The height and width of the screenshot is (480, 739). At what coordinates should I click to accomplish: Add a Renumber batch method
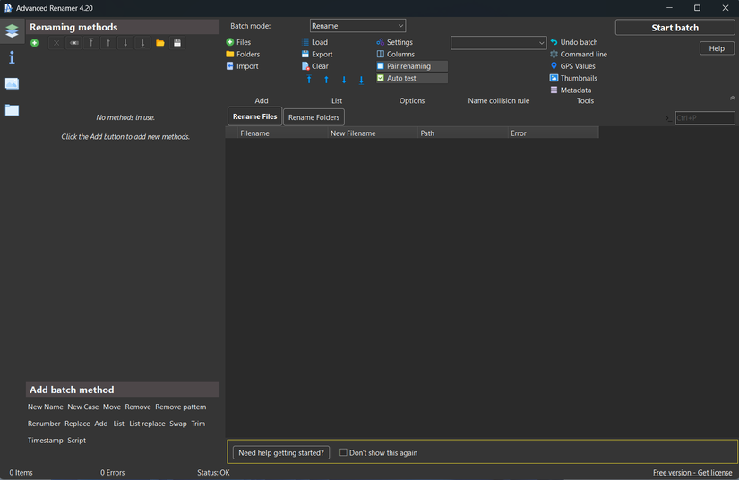44,424
